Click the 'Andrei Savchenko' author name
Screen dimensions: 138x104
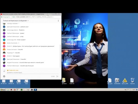pyautogui.click(x=12, y=43)
